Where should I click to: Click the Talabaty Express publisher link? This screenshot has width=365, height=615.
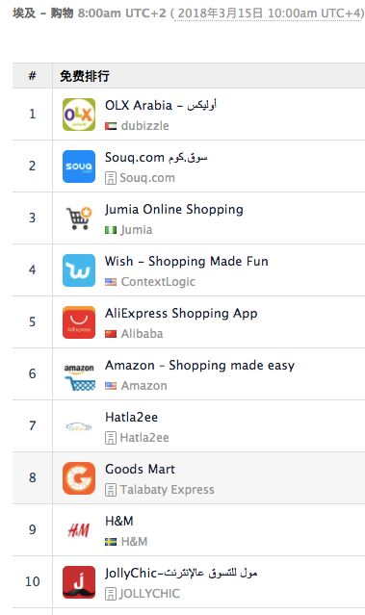[167, 490]
